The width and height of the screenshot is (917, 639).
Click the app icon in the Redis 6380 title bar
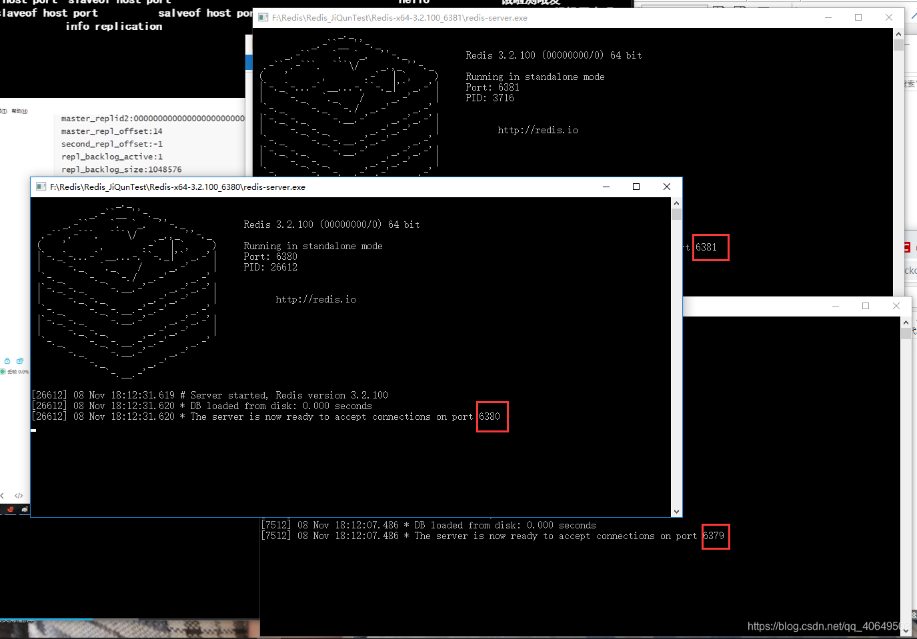[41, 187]
